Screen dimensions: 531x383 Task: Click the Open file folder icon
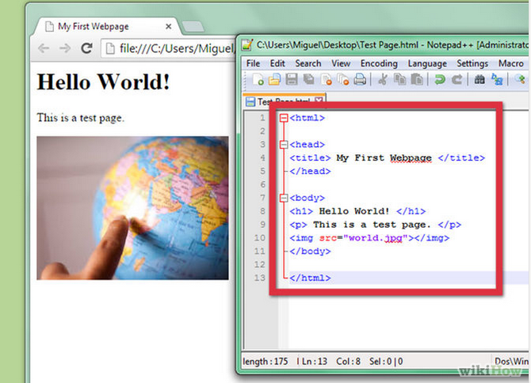coord(275,79)
